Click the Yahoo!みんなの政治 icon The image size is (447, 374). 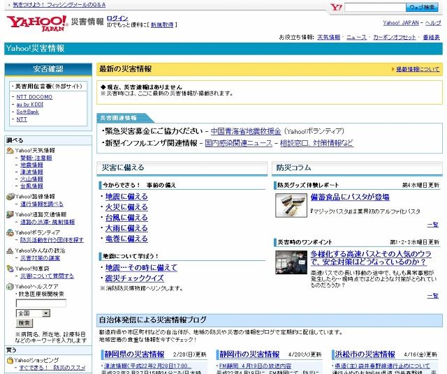pyautogui.click(x=10, y=250)
